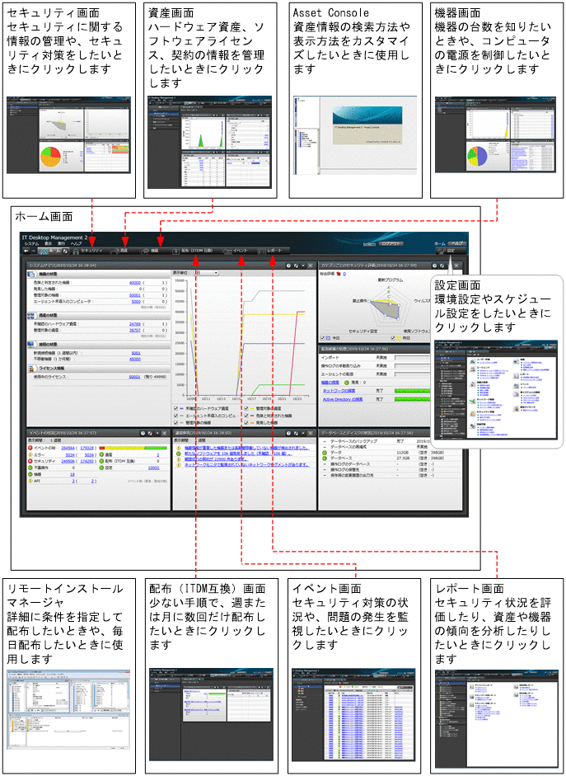Toggle 管理対象の資産 chart series checkbox
This screenshot has width=566, height=776.
pyautogui.click(x=246, y=409)
